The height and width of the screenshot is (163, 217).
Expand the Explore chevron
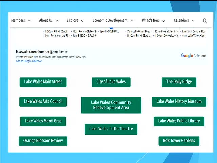[x=82, y=21]
